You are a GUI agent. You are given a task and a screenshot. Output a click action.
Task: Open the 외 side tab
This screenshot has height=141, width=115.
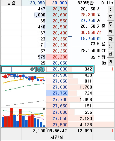point(111,32)
